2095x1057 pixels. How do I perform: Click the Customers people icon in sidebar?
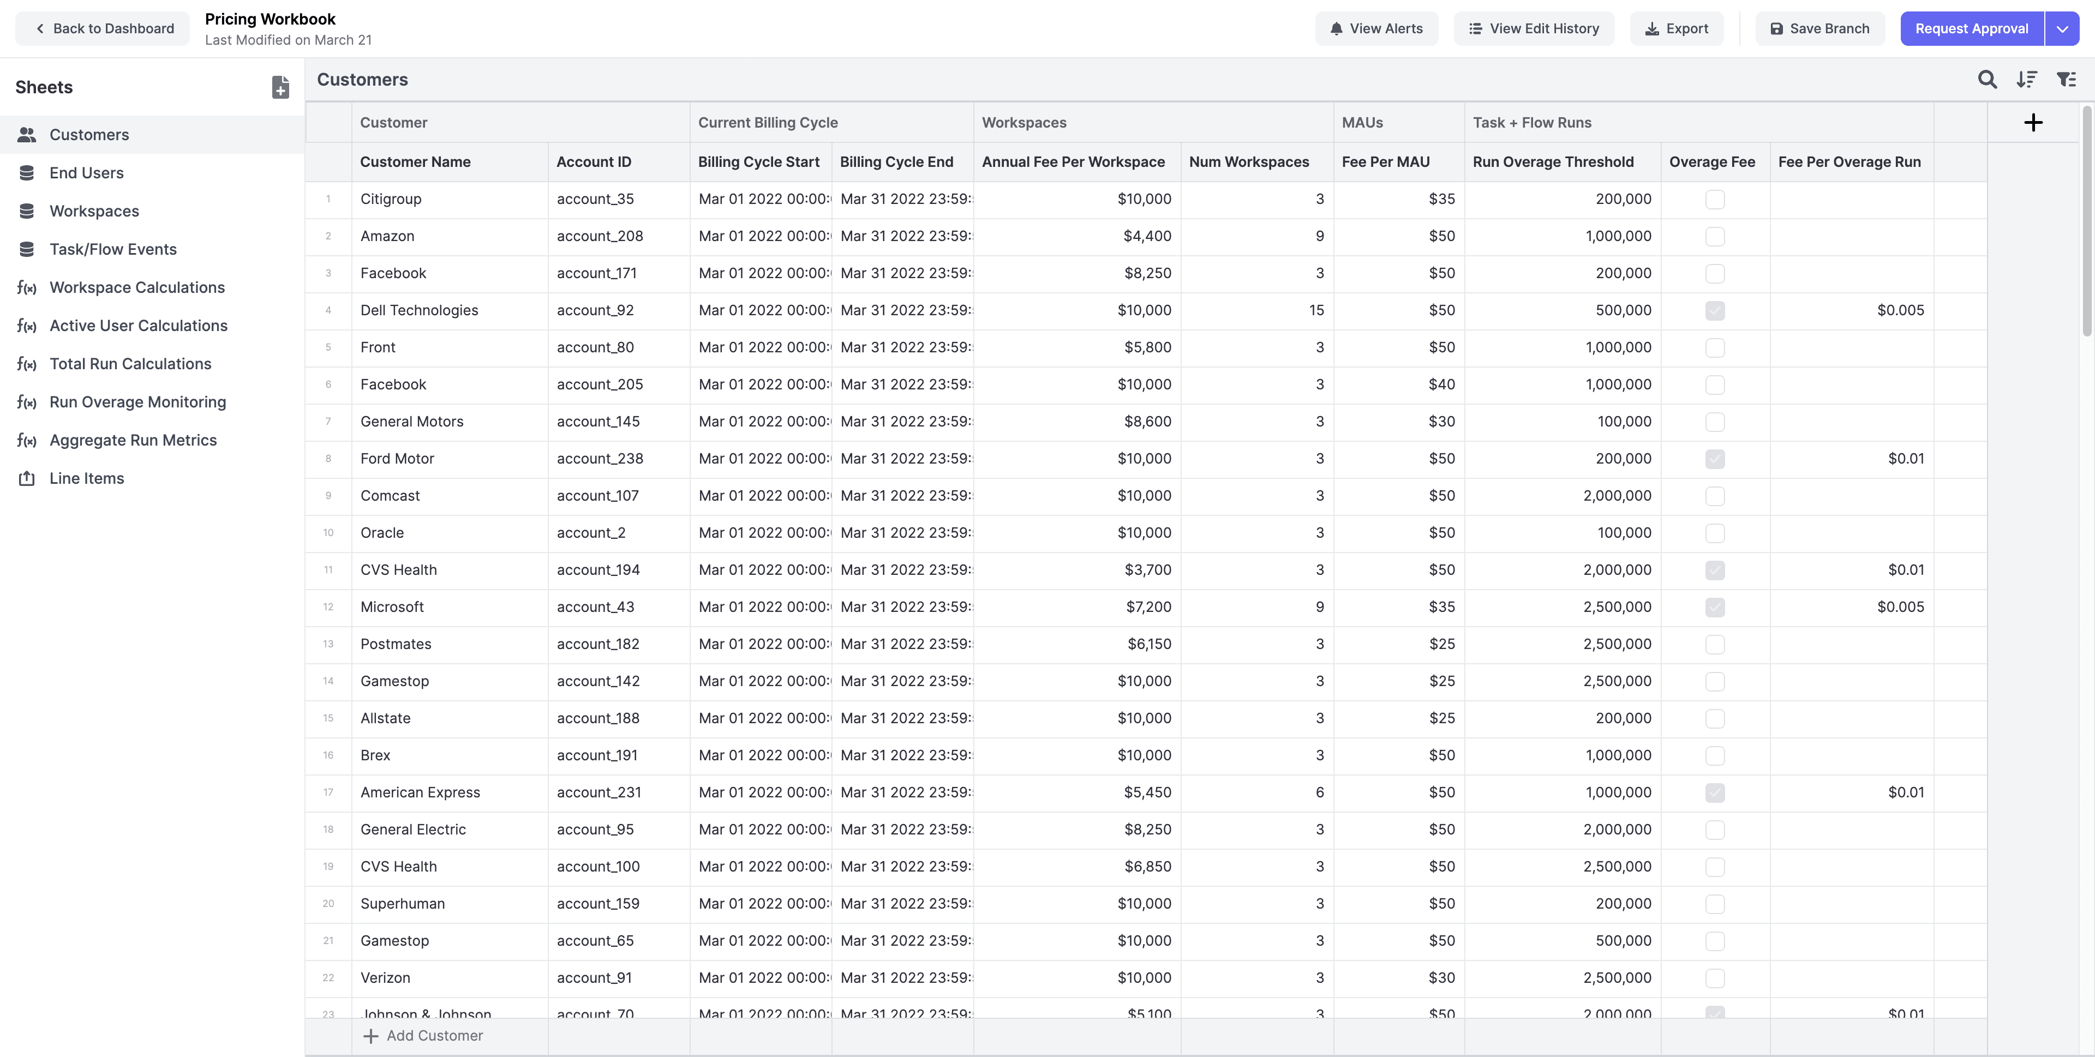click(x=27, y=135)
